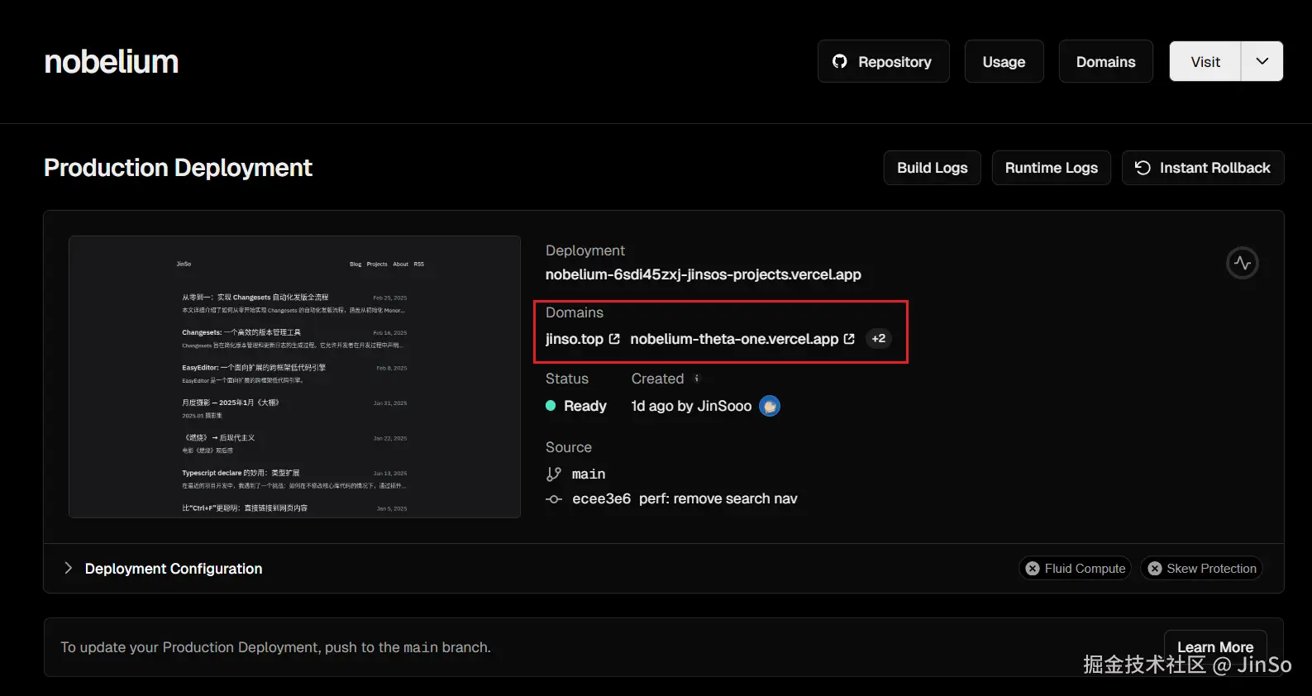This screenshot has height=696, width=1312.
Task: Click '1d ago by JinSooo' text
Action: click(691, 406)
